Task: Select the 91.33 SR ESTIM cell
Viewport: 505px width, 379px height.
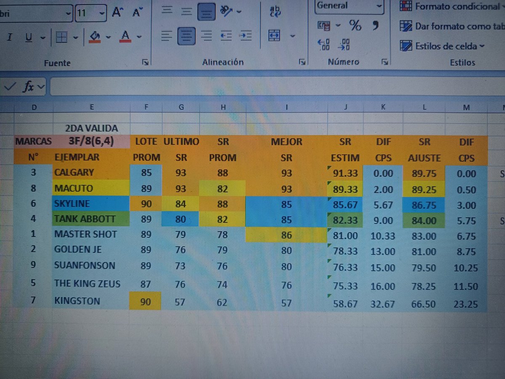Action: pos(345,173)
